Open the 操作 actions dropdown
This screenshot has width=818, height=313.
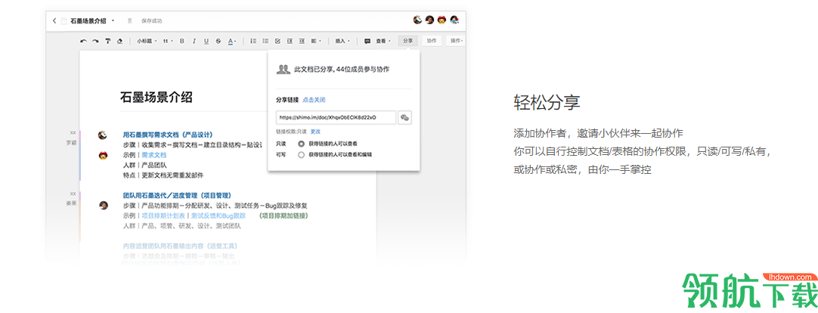click(456, 41)
